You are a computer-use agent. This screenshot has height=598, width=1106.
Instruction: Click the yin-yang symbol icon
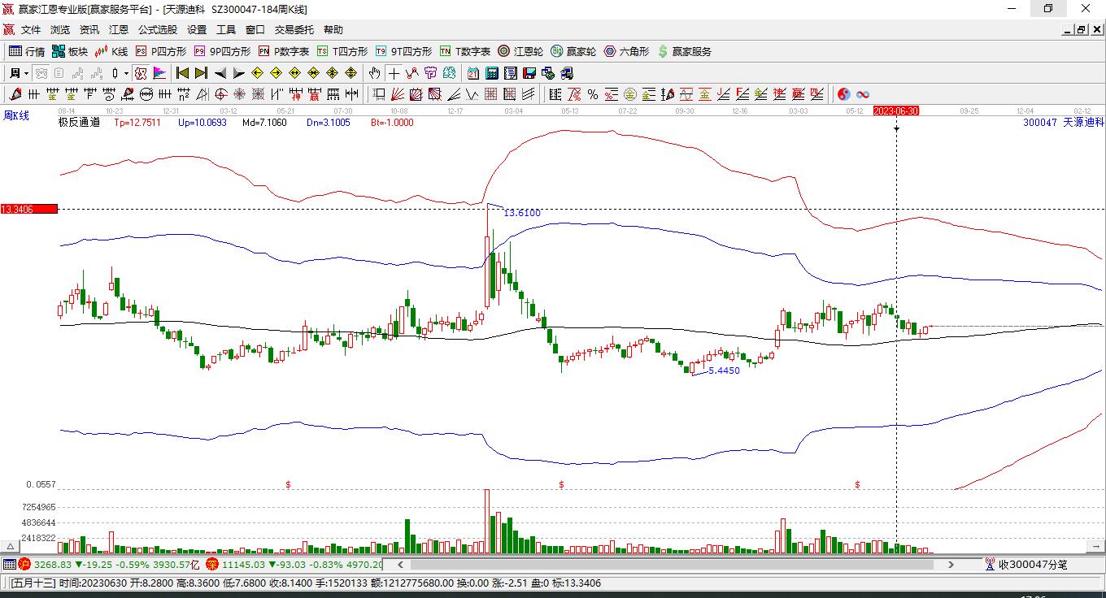pos(844,94)
